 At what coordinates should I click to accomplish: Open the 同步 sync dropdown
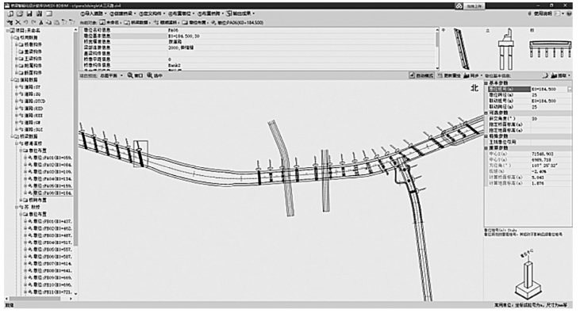(x=481, y=76)
